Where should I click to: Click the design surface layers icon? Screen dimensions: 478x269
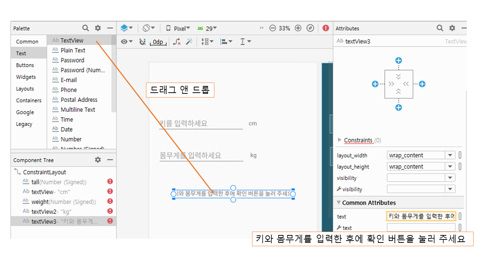tap(124, 28)
